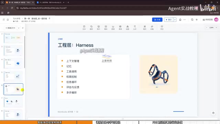
Task: Toggle the sidebar navigation icon beside home
Action: point(4,20)
